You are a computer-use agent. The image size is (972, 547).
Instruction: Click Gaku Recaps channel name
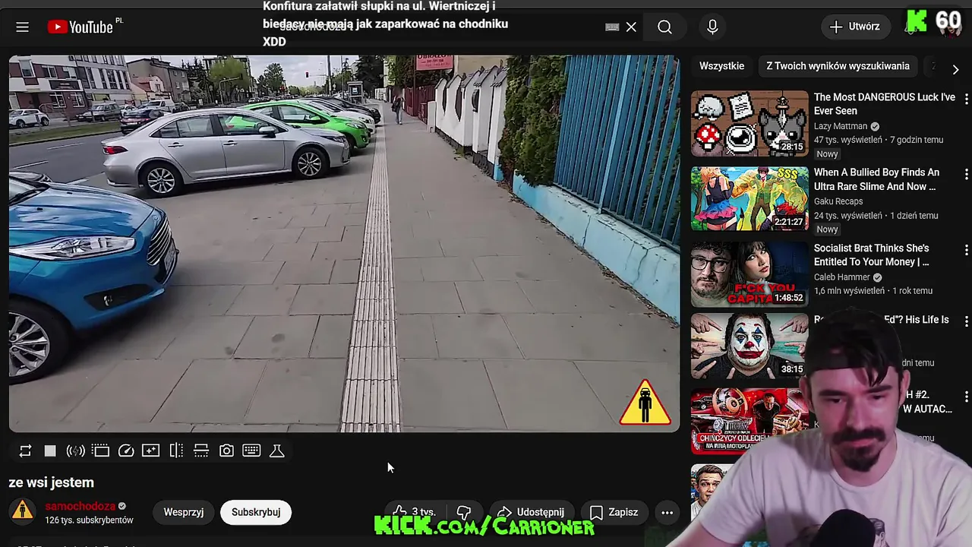838,201
